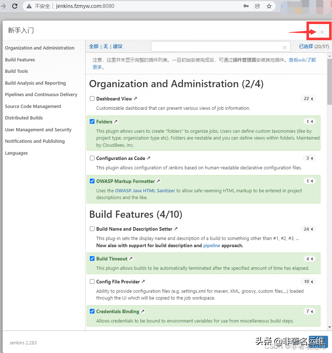
Task: Click the share page icon in address bar
Action: (x=257, y=6)
